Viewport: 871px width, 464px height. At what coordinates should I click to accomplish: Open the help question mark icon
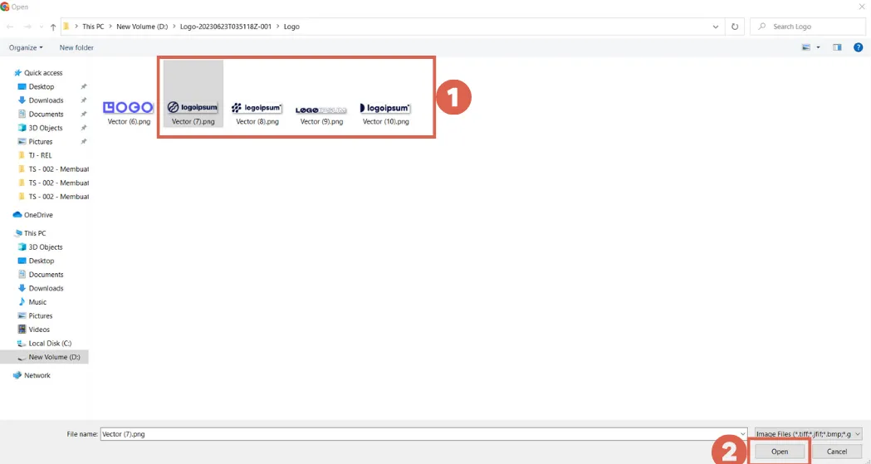pyautogui.click(x=859, y=48)
